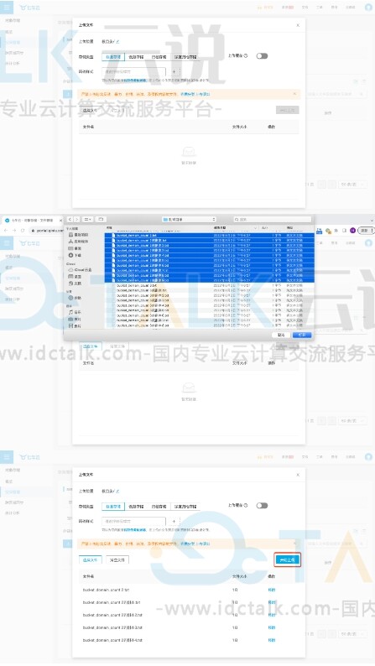The height and width of the screenshot is (666, 375).
Task: Click the date modified column header in picker
Action: click(221, 228)
